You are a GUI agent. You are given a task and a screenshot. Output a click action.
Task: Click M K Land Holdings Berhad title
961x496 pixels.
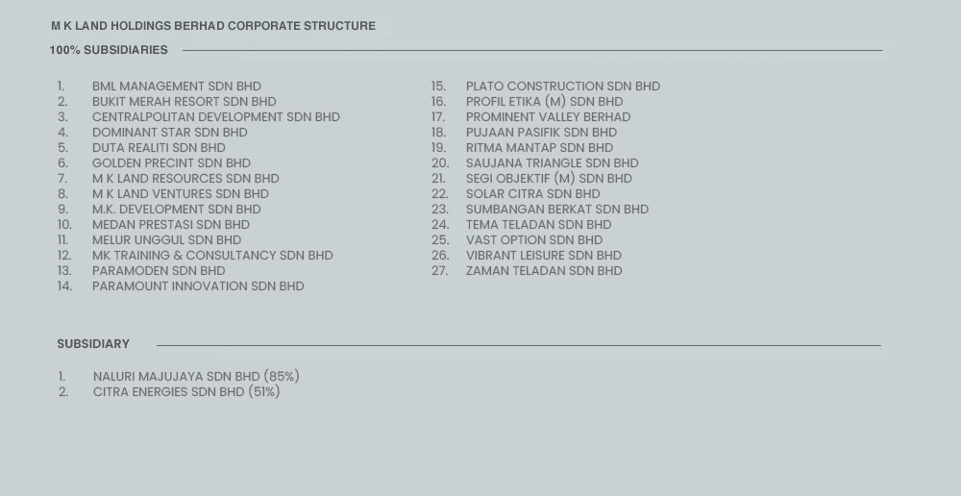[213, 26]
